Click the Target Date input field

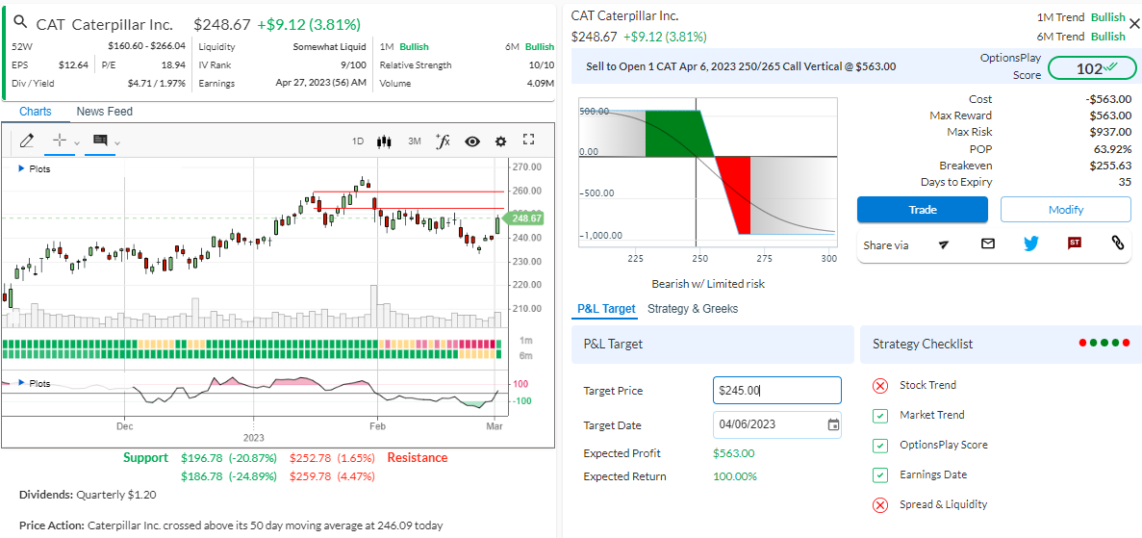[777, 424]
